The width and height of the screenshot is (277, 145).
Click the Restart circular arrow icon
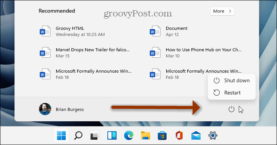point(217,93)
